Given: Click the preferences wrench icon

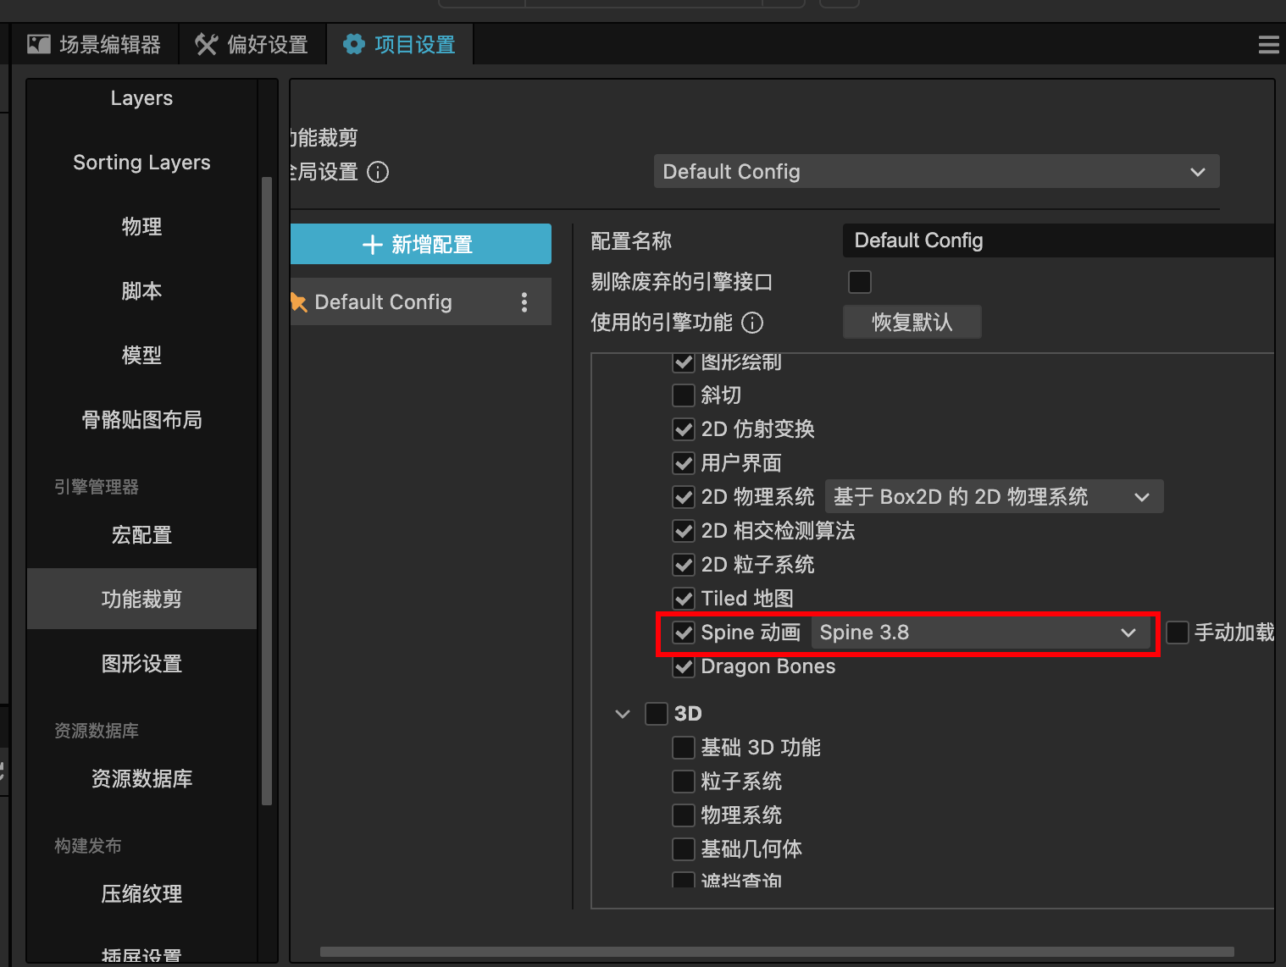Looking at the screenshot, I should point(207,44).
